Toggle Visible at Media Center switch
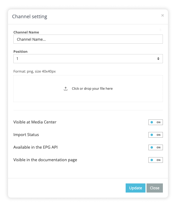Screen dimensions: 176x207 tap(156, 122)
